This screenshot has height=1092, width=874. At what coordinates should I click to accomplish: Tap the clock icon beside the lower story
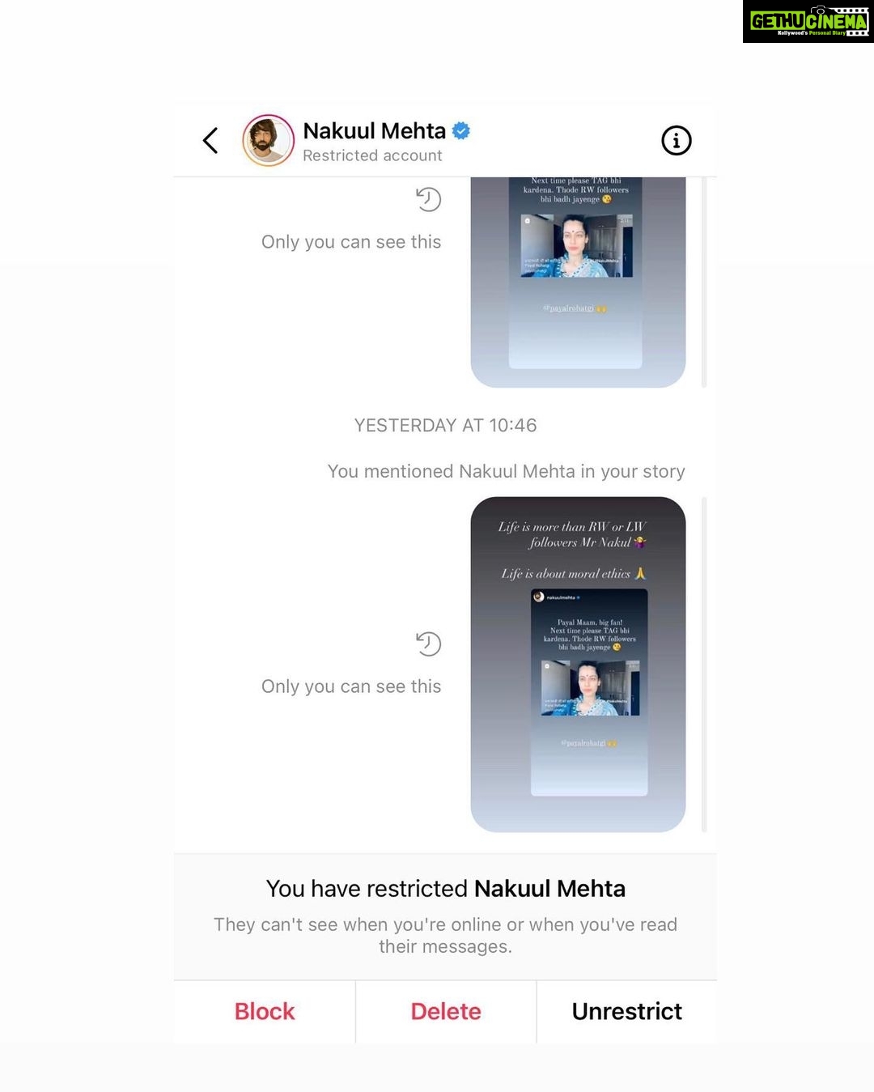(428, 644)
